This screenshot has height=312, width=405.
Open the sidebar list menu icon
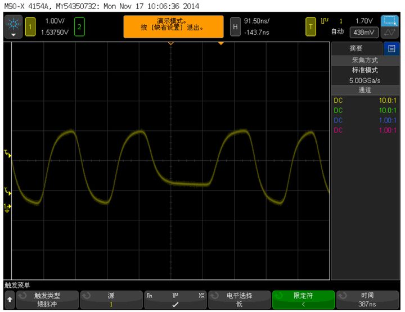click(x=391, y=48)
